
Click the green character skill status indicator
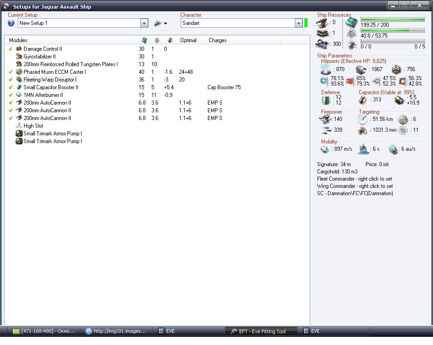pos(306,23)
